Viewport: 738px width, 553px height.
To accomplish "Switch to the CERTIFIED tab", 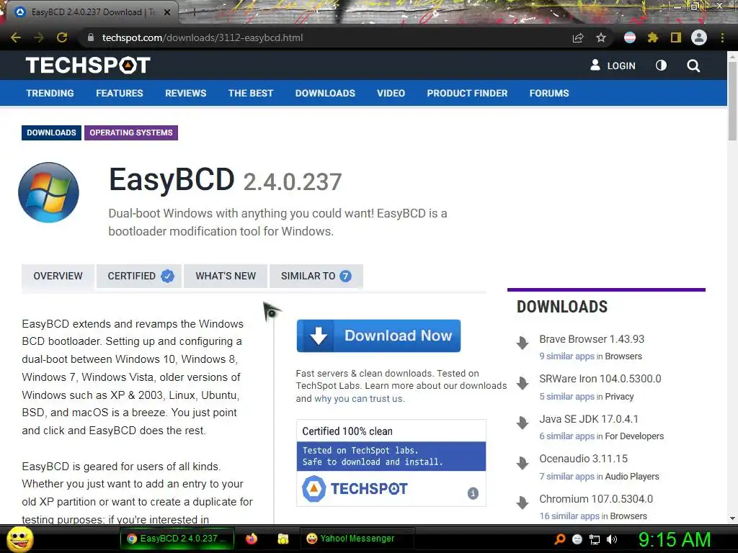I will 139,276.
